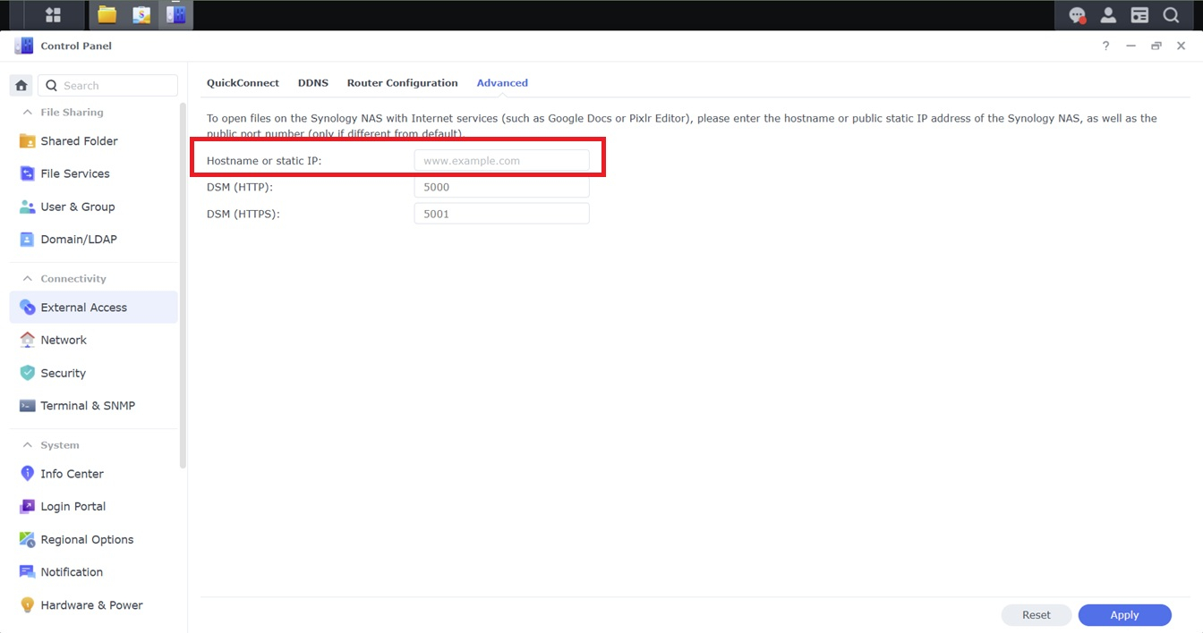
Task: Open File Services label in sidebar
Action: coord(75,173)
